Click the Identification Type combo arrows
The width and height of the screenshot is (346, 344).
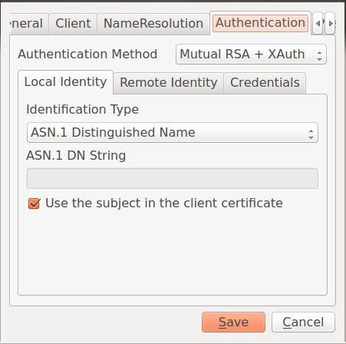pos(311,134)
